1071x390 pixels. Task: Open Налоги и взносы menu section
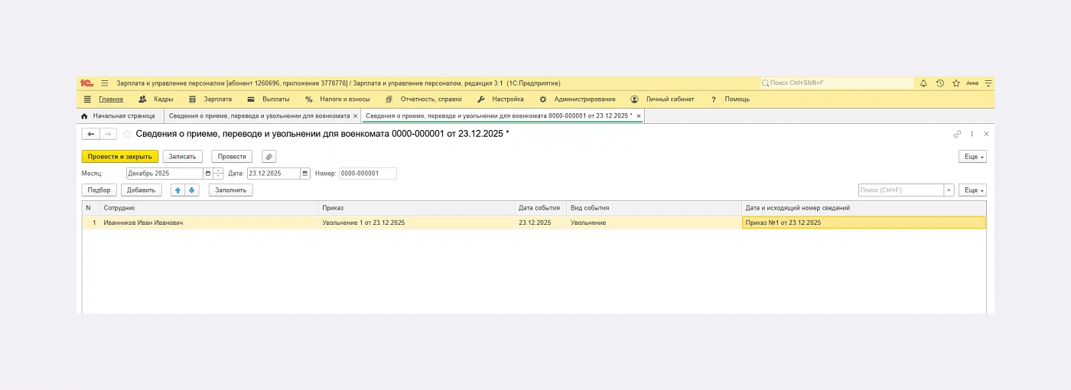(x=344, y=99)
